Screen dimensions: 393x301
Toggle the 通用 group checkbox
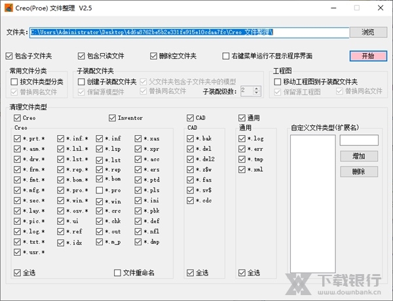[x=242, y=118]
